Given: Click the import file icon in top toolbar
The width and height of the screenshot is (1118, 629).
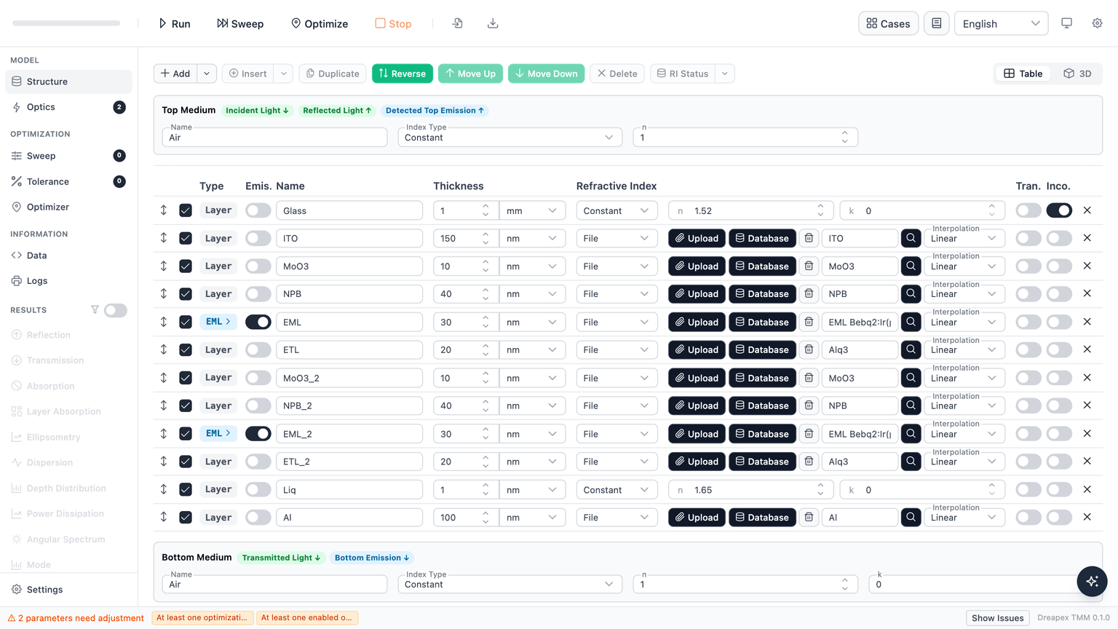Looking at the screenshot, I should (x=457, y=23).
